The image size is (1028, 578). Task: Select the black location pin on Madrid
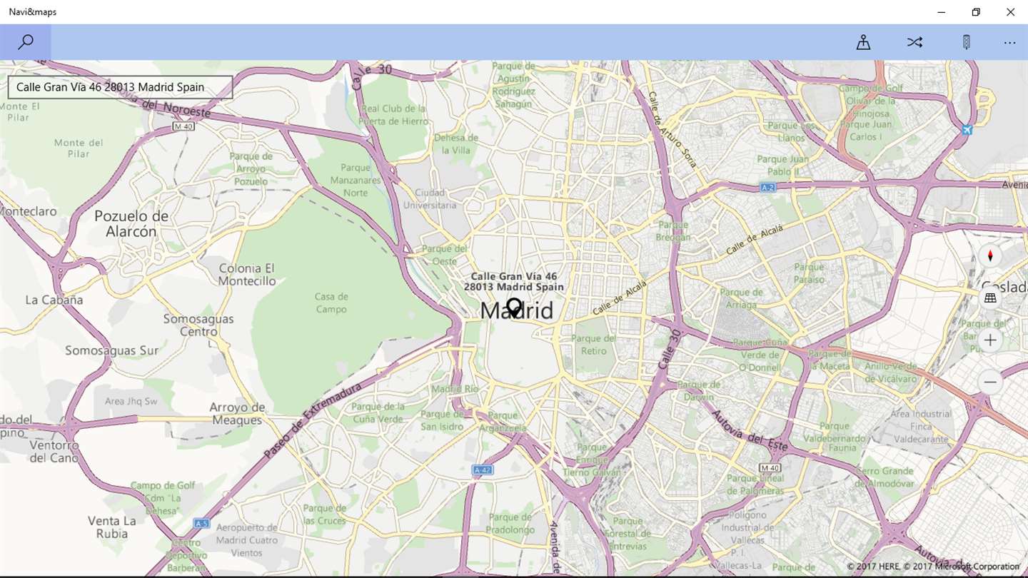(513, 308)
